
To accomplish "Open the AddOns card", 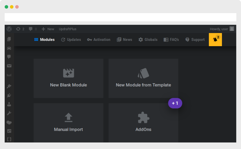I will click(143, 123).
